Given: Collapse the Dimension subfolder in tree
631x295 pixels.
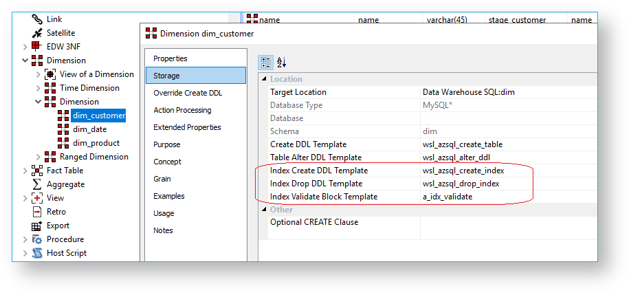Looking at the screenshot, I should pos(38,102).
